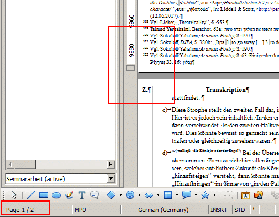Image resolution: width=279 pixels, height=217 pixels.
Task: Open Block Arrows dropdown arrow
Action: coord(158,195)
